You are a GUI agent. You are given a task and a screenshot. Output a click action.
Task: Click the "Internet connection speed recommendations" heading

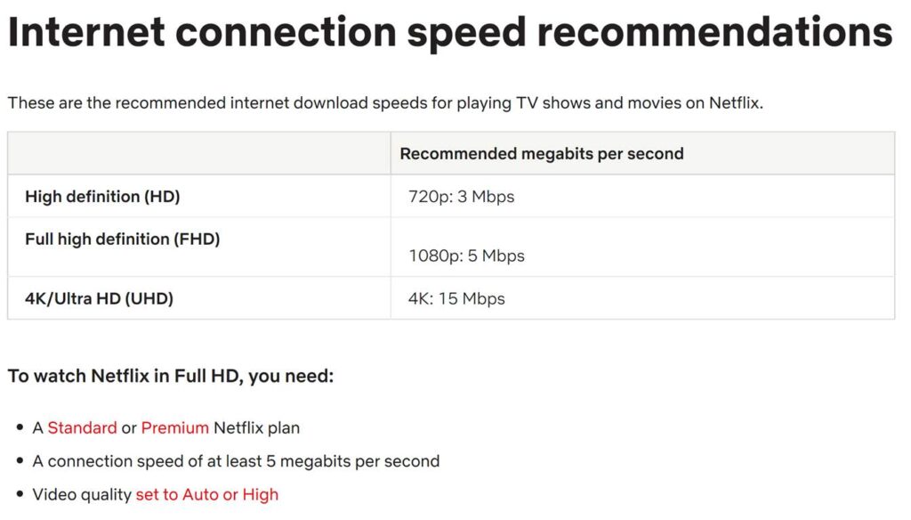449,34
